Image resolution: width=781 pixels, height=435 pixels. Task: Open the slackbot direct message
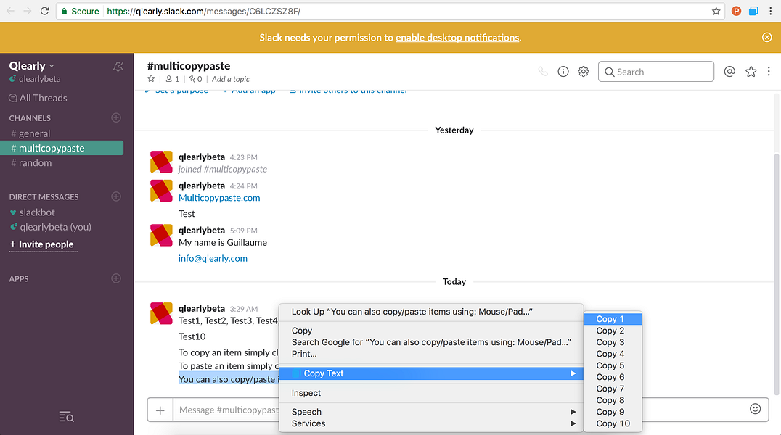33,212
